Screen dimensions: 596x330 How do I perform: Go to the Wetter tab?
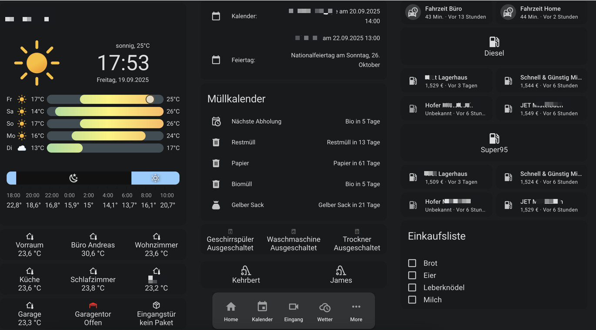(x=325, y=311)
